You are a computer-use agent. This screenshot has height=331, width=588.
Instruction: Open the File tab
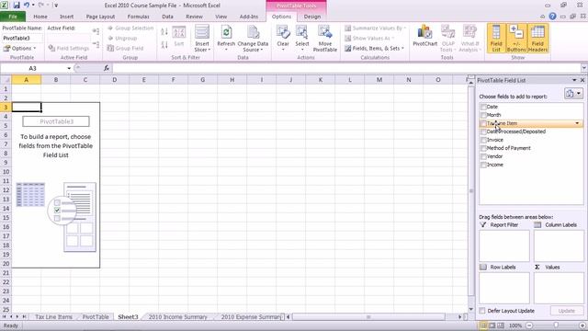(x=13, y=17)
